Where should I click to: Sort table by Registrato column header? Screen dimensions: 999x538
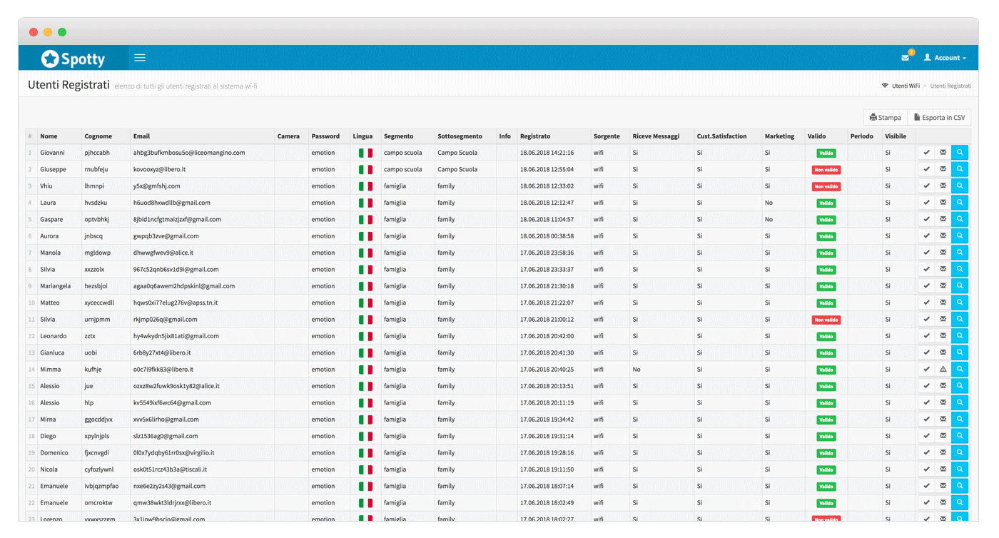[535, 136]
